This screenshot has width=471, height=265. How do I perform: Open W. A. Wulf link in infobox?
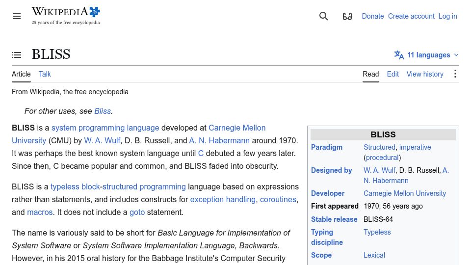[x=379, y=170]
